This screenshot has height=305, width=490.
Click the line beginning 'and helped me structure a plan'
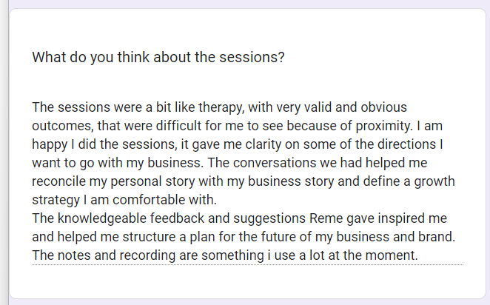pos(242,238)
